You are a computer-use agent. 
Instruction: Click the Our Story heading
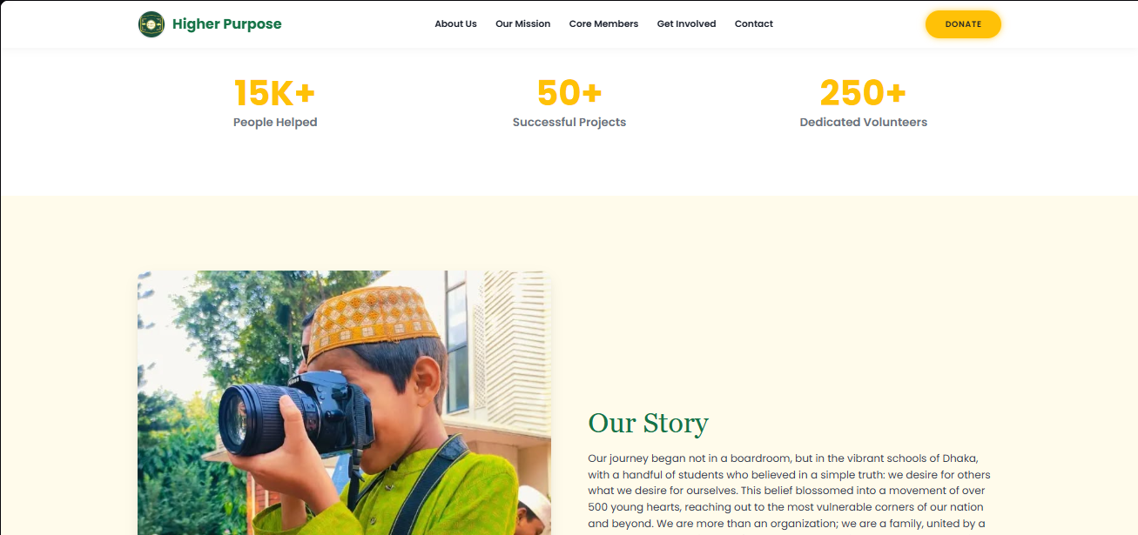click(x=649, y=424)
